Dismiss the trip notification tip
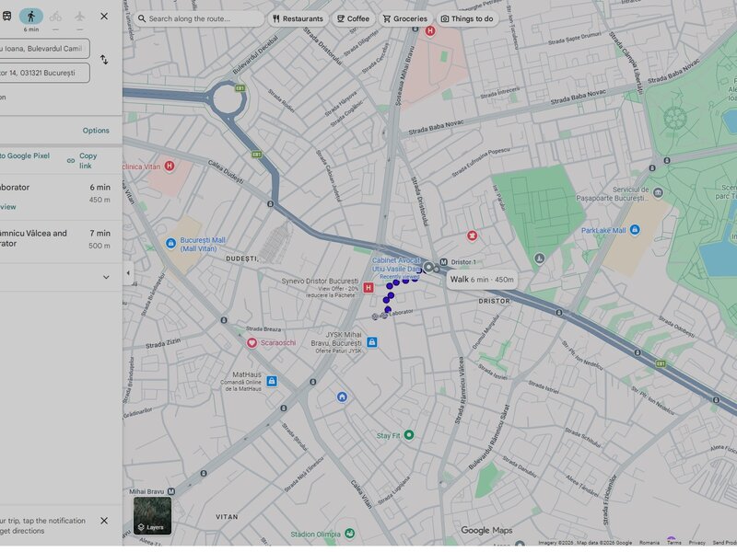The image size is (737, 552). (104, 521)
